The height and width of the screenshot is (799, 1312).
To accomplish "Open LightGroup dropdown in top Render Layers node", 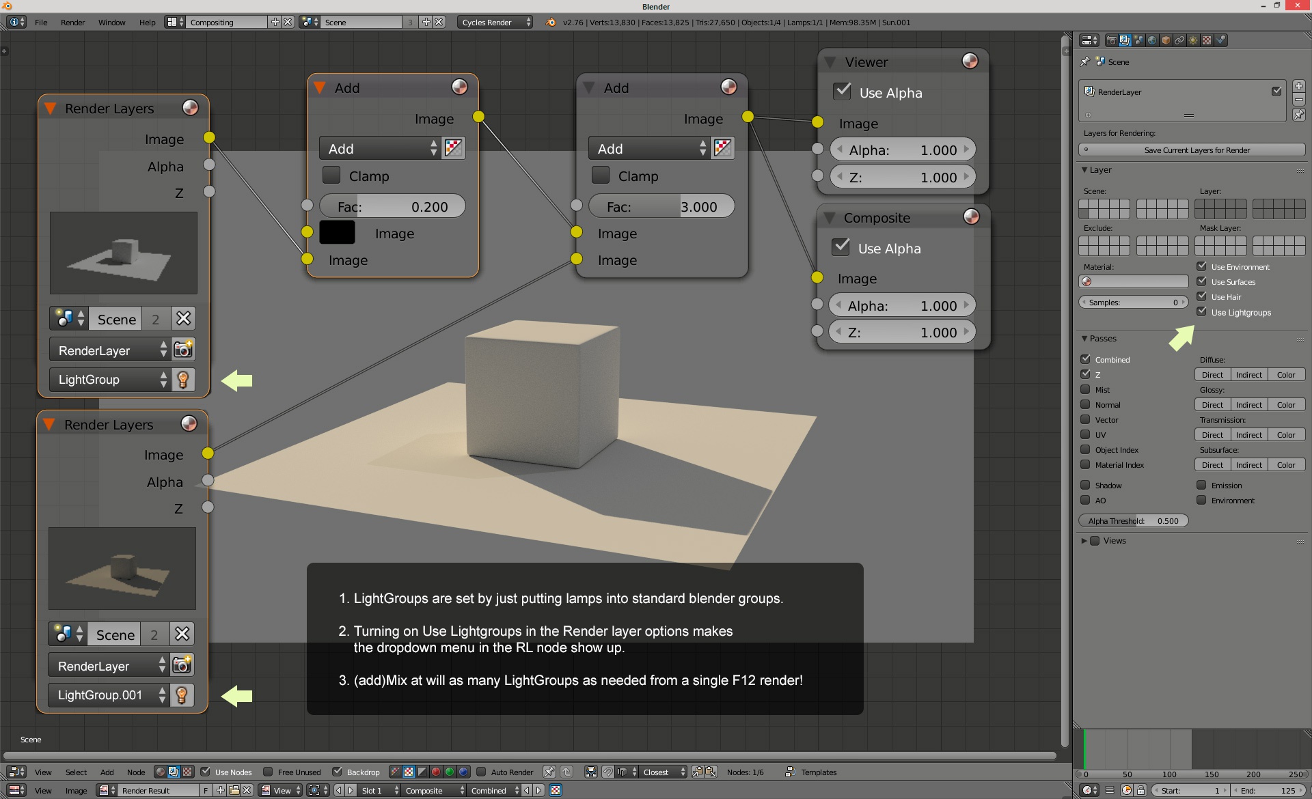I will pyautogui.click(x=109, y=380).
